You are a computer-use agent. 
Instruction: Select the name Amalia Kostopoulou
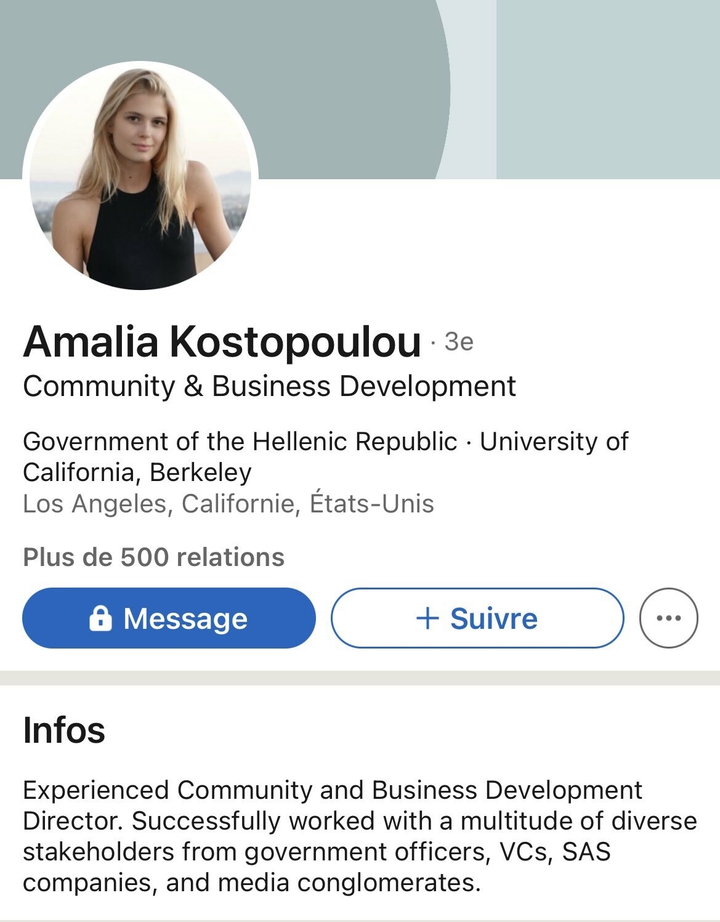pos(222,341)
